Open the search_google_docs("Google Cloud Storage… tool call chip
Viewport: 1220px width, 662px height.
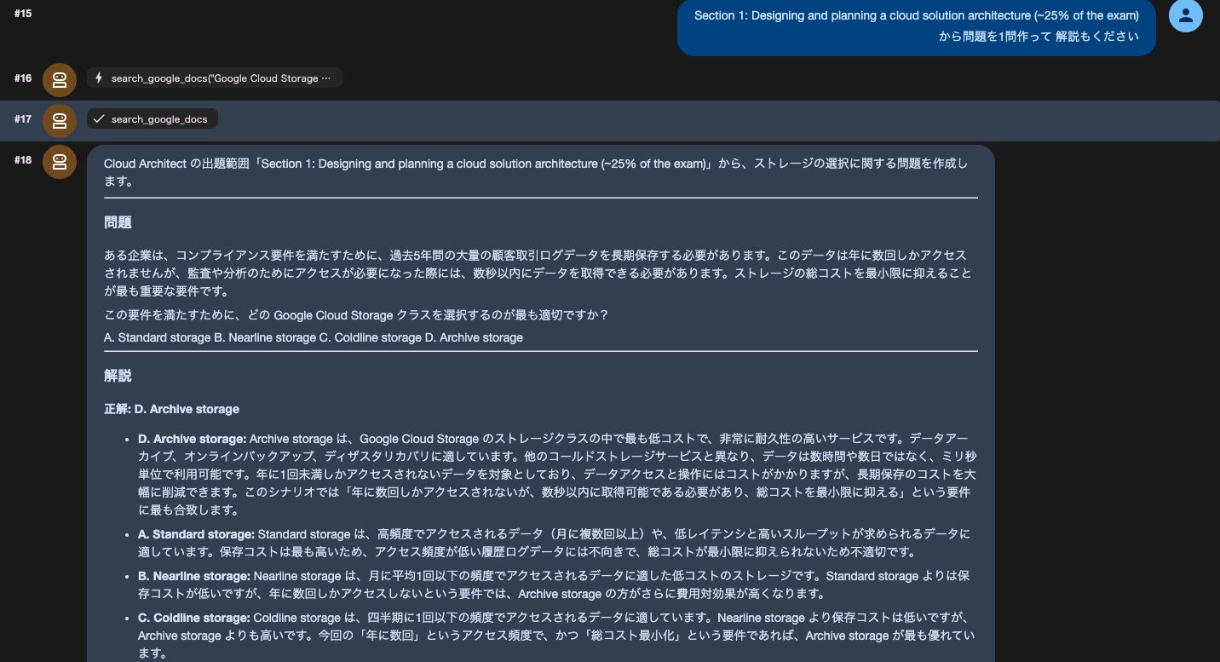(215, 78)
